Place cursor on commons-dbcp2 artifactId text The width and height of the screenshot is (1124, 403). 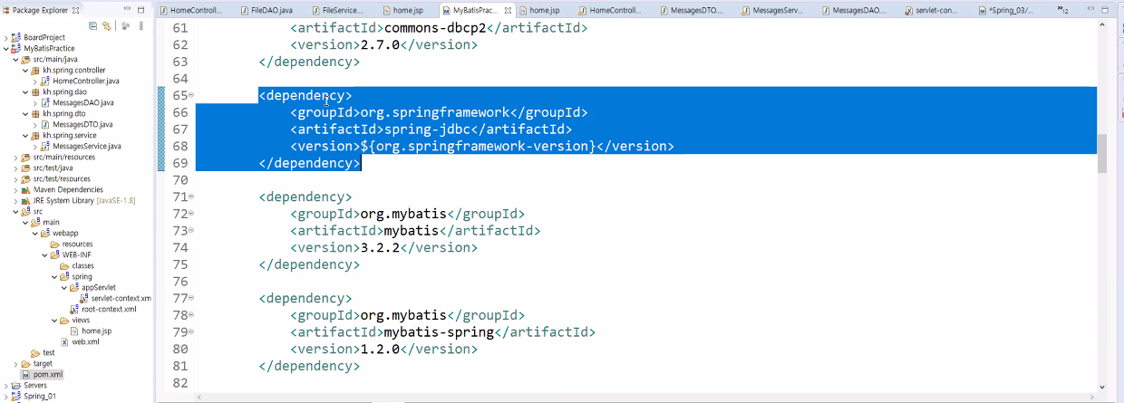coord(435,28)
